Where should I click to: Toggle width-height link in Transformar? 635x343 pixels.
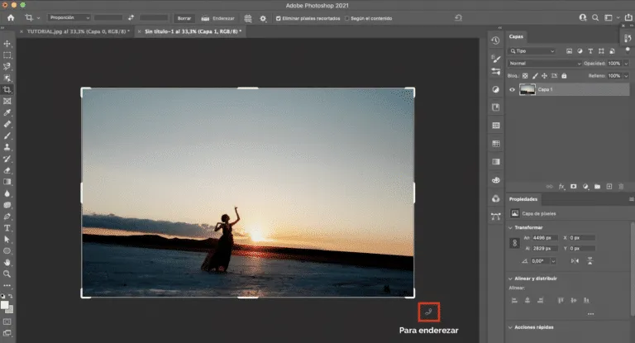point(514,243)
